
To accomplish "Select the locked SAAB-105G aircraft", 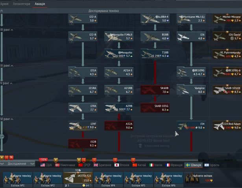I will (x=155, y=108).
